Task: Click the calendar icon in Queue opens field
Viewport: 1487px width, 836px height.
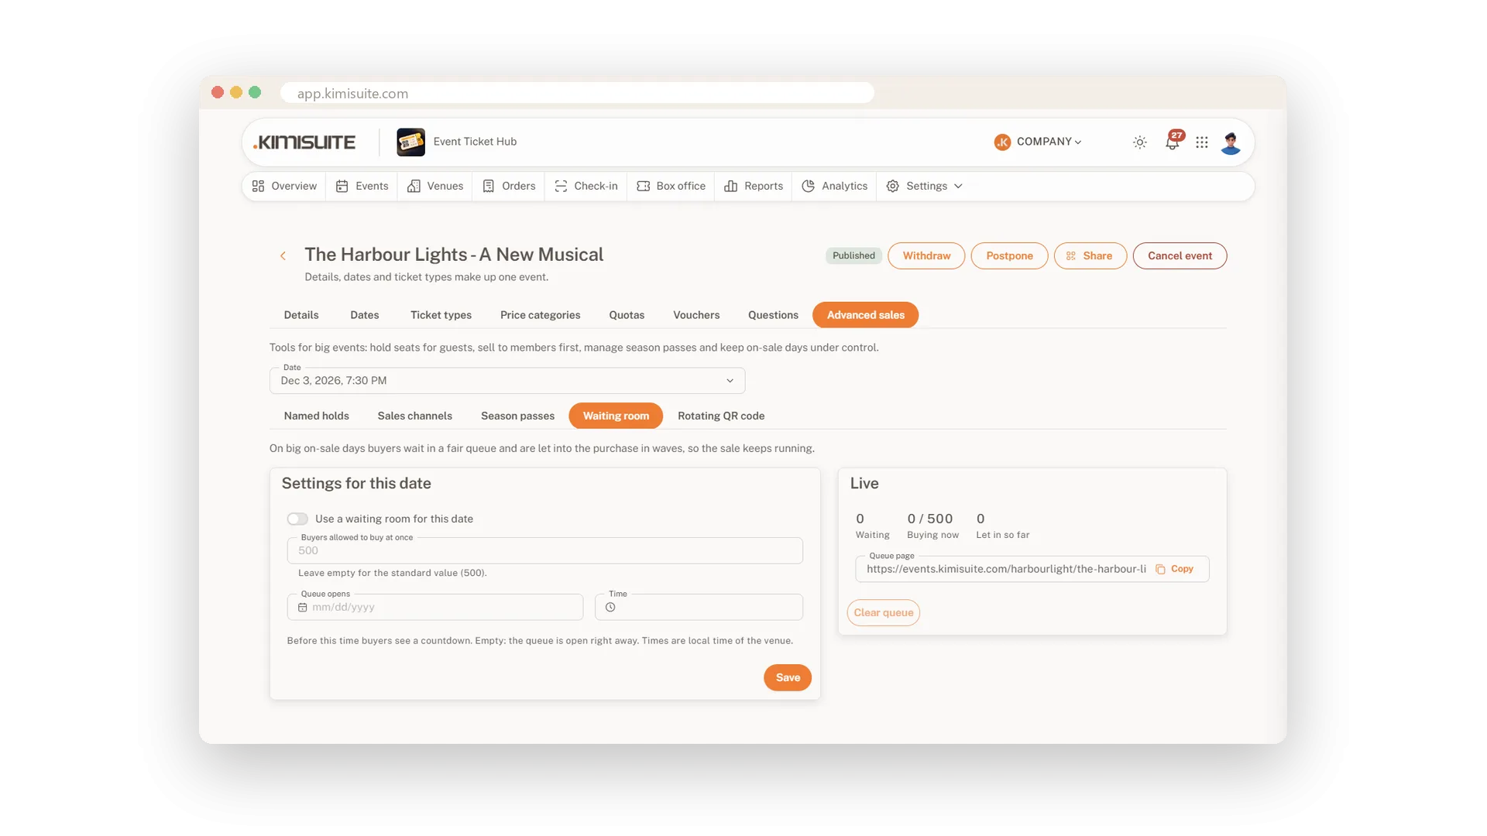Action: point(303,608)
